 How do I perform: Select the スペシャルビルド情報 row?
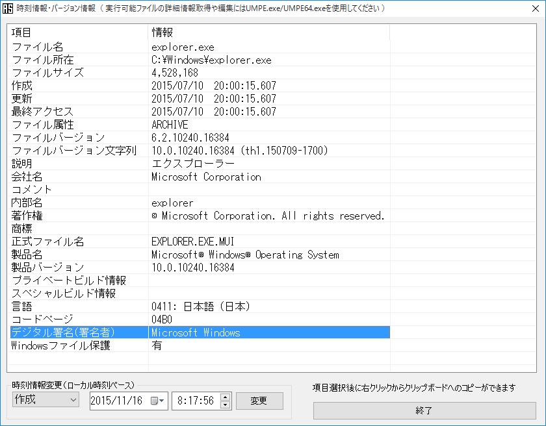tap(200, 294)
